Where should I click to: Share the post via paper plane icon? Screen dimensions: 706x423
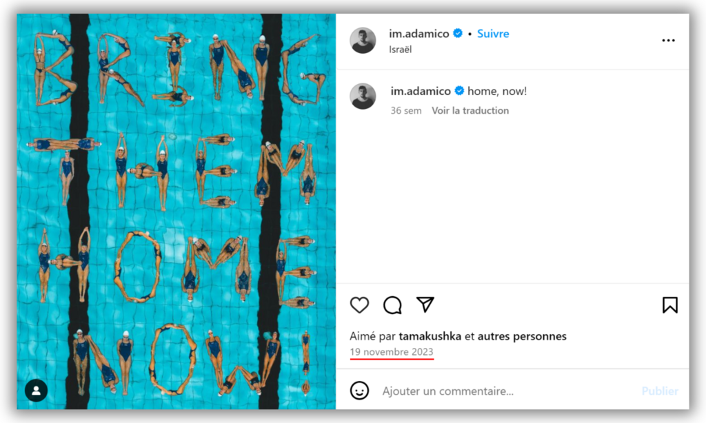click(425, 305)
